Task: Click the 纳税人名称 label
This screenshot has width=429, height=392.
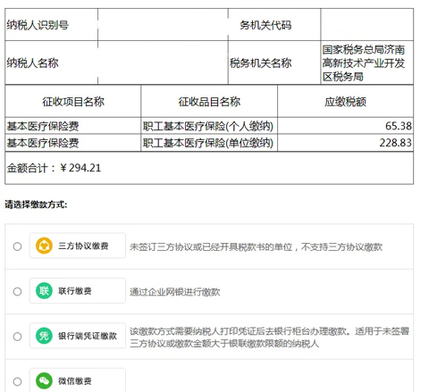Action: [x=32, y=63]
